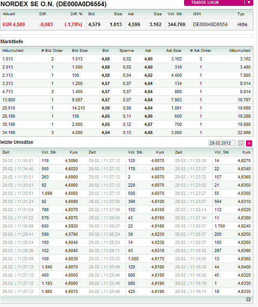Select the volume value 344.769
Viewport: 258px width, 307px height.
pos(176,25)
